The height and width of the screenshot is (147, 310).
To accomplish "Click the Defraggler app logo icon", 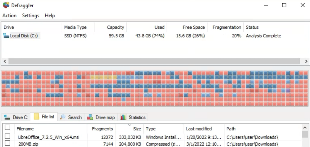I will pos(6,5).
